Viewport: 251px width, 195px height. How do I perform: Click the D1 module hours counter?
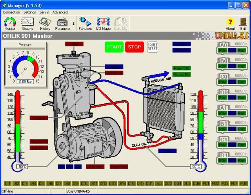[x=241, y=154]
